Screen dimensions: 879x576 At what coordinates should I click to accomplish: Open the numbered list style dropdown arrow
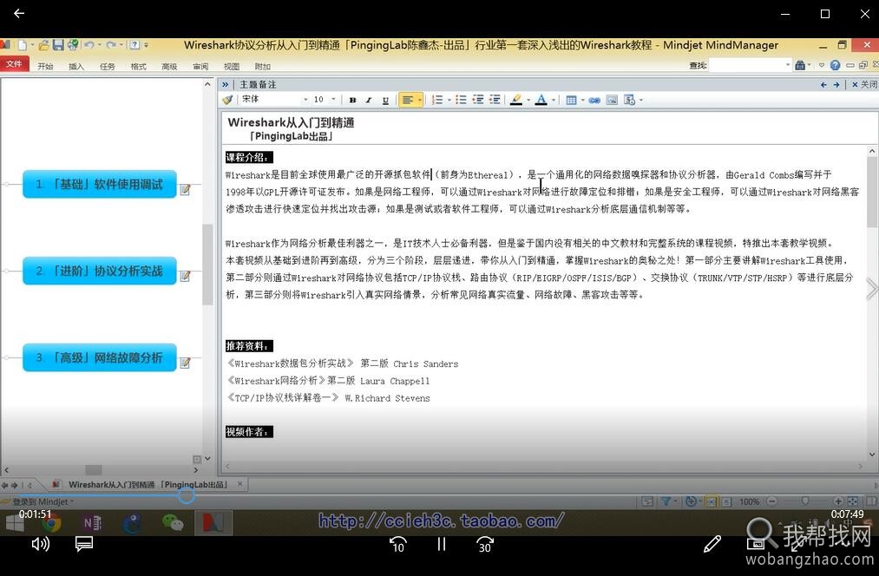[x=449, y=101]
